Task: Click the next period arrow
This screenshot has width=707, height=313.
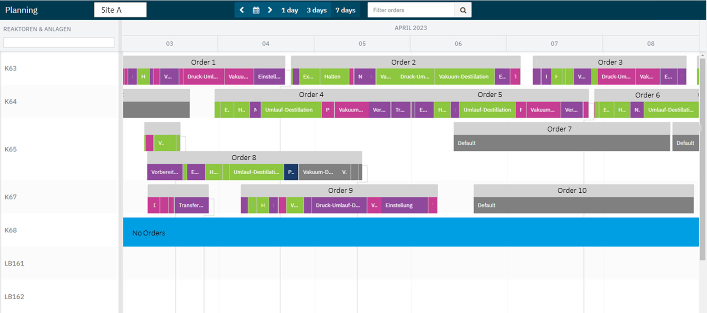Action: tap(270, 10)
